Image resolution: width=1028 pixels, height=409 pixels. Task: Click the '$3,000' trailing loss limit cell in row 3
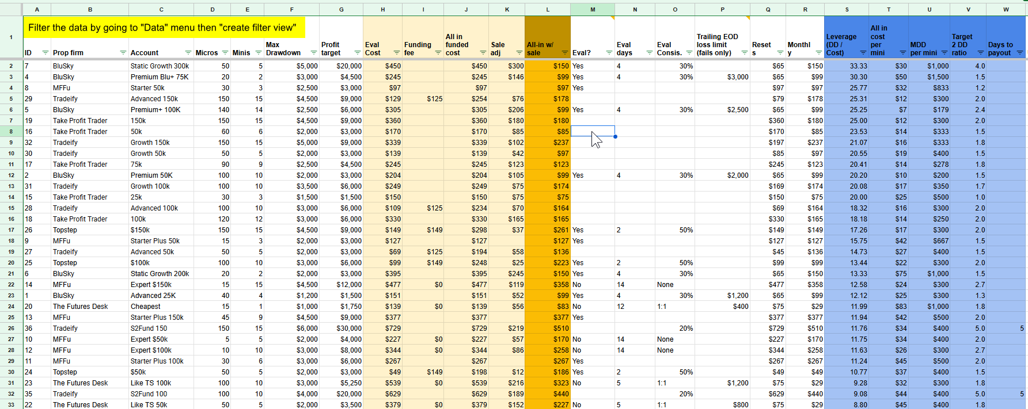[722, 77]
